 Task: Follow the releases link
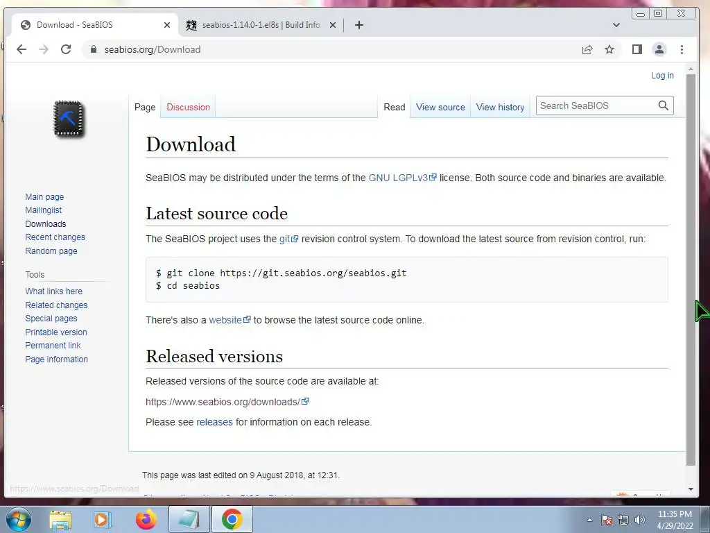pyautogui.click(x=215, y=422)
